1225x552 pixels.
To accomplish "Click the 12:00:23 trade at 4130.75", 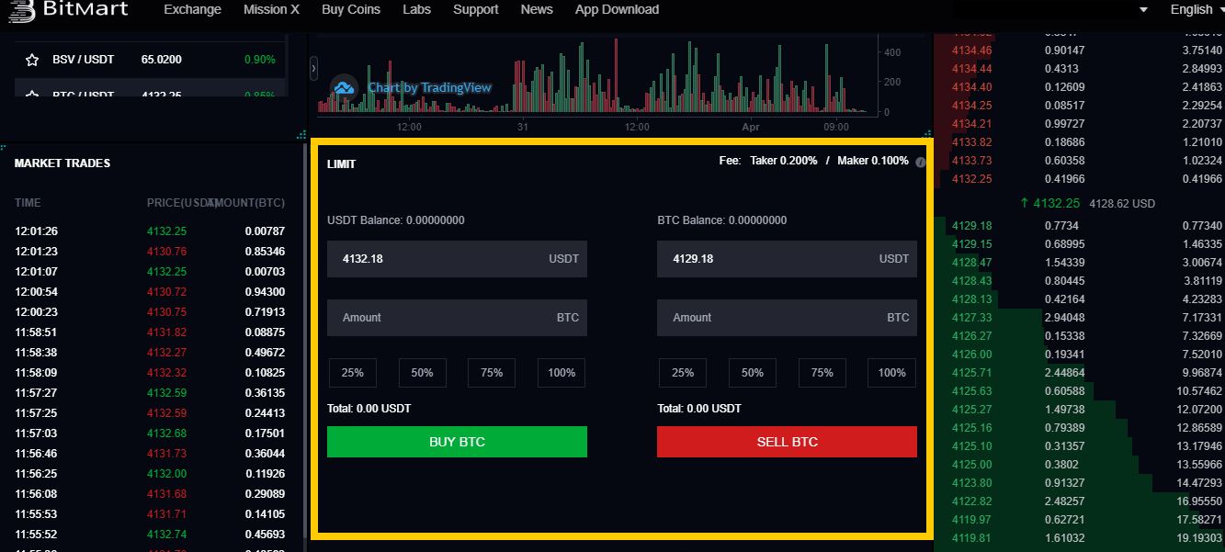I will (x=151, y=312).
